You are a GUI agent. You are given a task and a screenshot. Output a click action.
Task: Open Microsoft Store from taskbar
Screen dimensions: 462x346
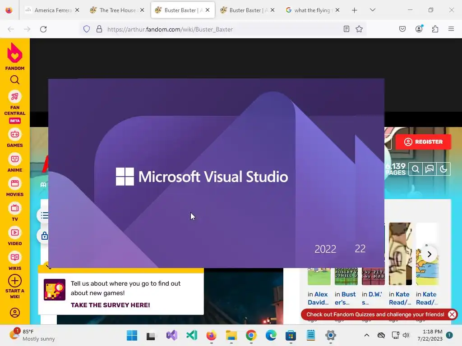[x=291, y=335]
